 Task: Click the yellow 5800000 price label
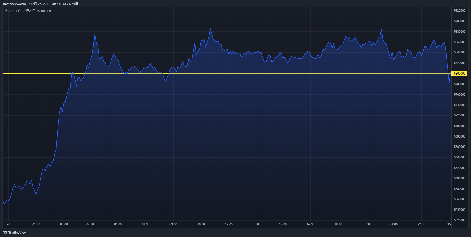click(459, 74)
